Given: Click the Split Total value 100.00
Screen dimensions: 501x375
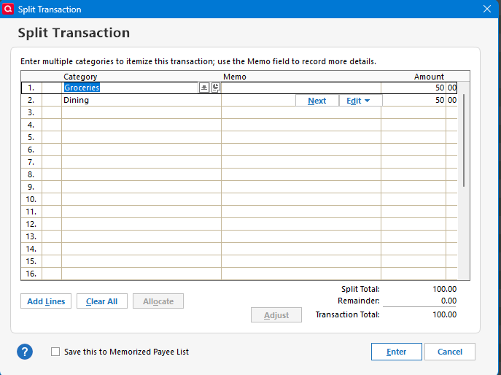Looking at the screenshot, I should pos(444,289).
